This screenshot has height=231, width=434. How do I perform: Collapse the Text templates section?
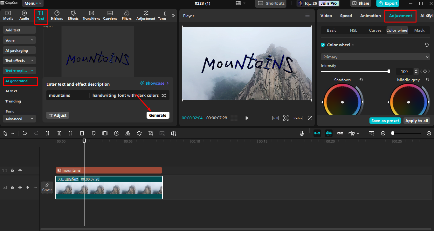coord(19,70)
